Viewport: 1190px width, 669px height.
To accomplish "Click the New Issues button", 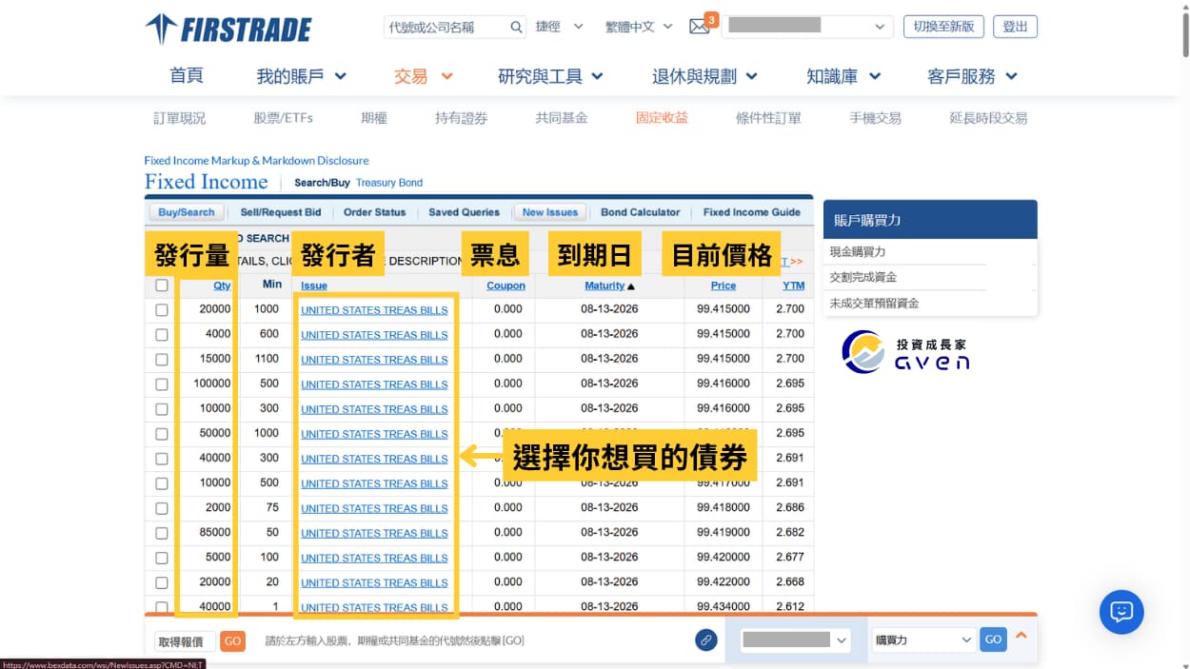I will [x=550, y=212].
